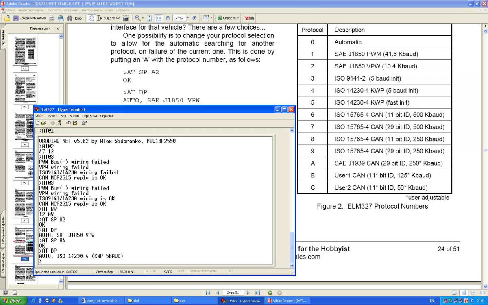
Task: Click the zoom in plus button
Action: pos(194,18)
